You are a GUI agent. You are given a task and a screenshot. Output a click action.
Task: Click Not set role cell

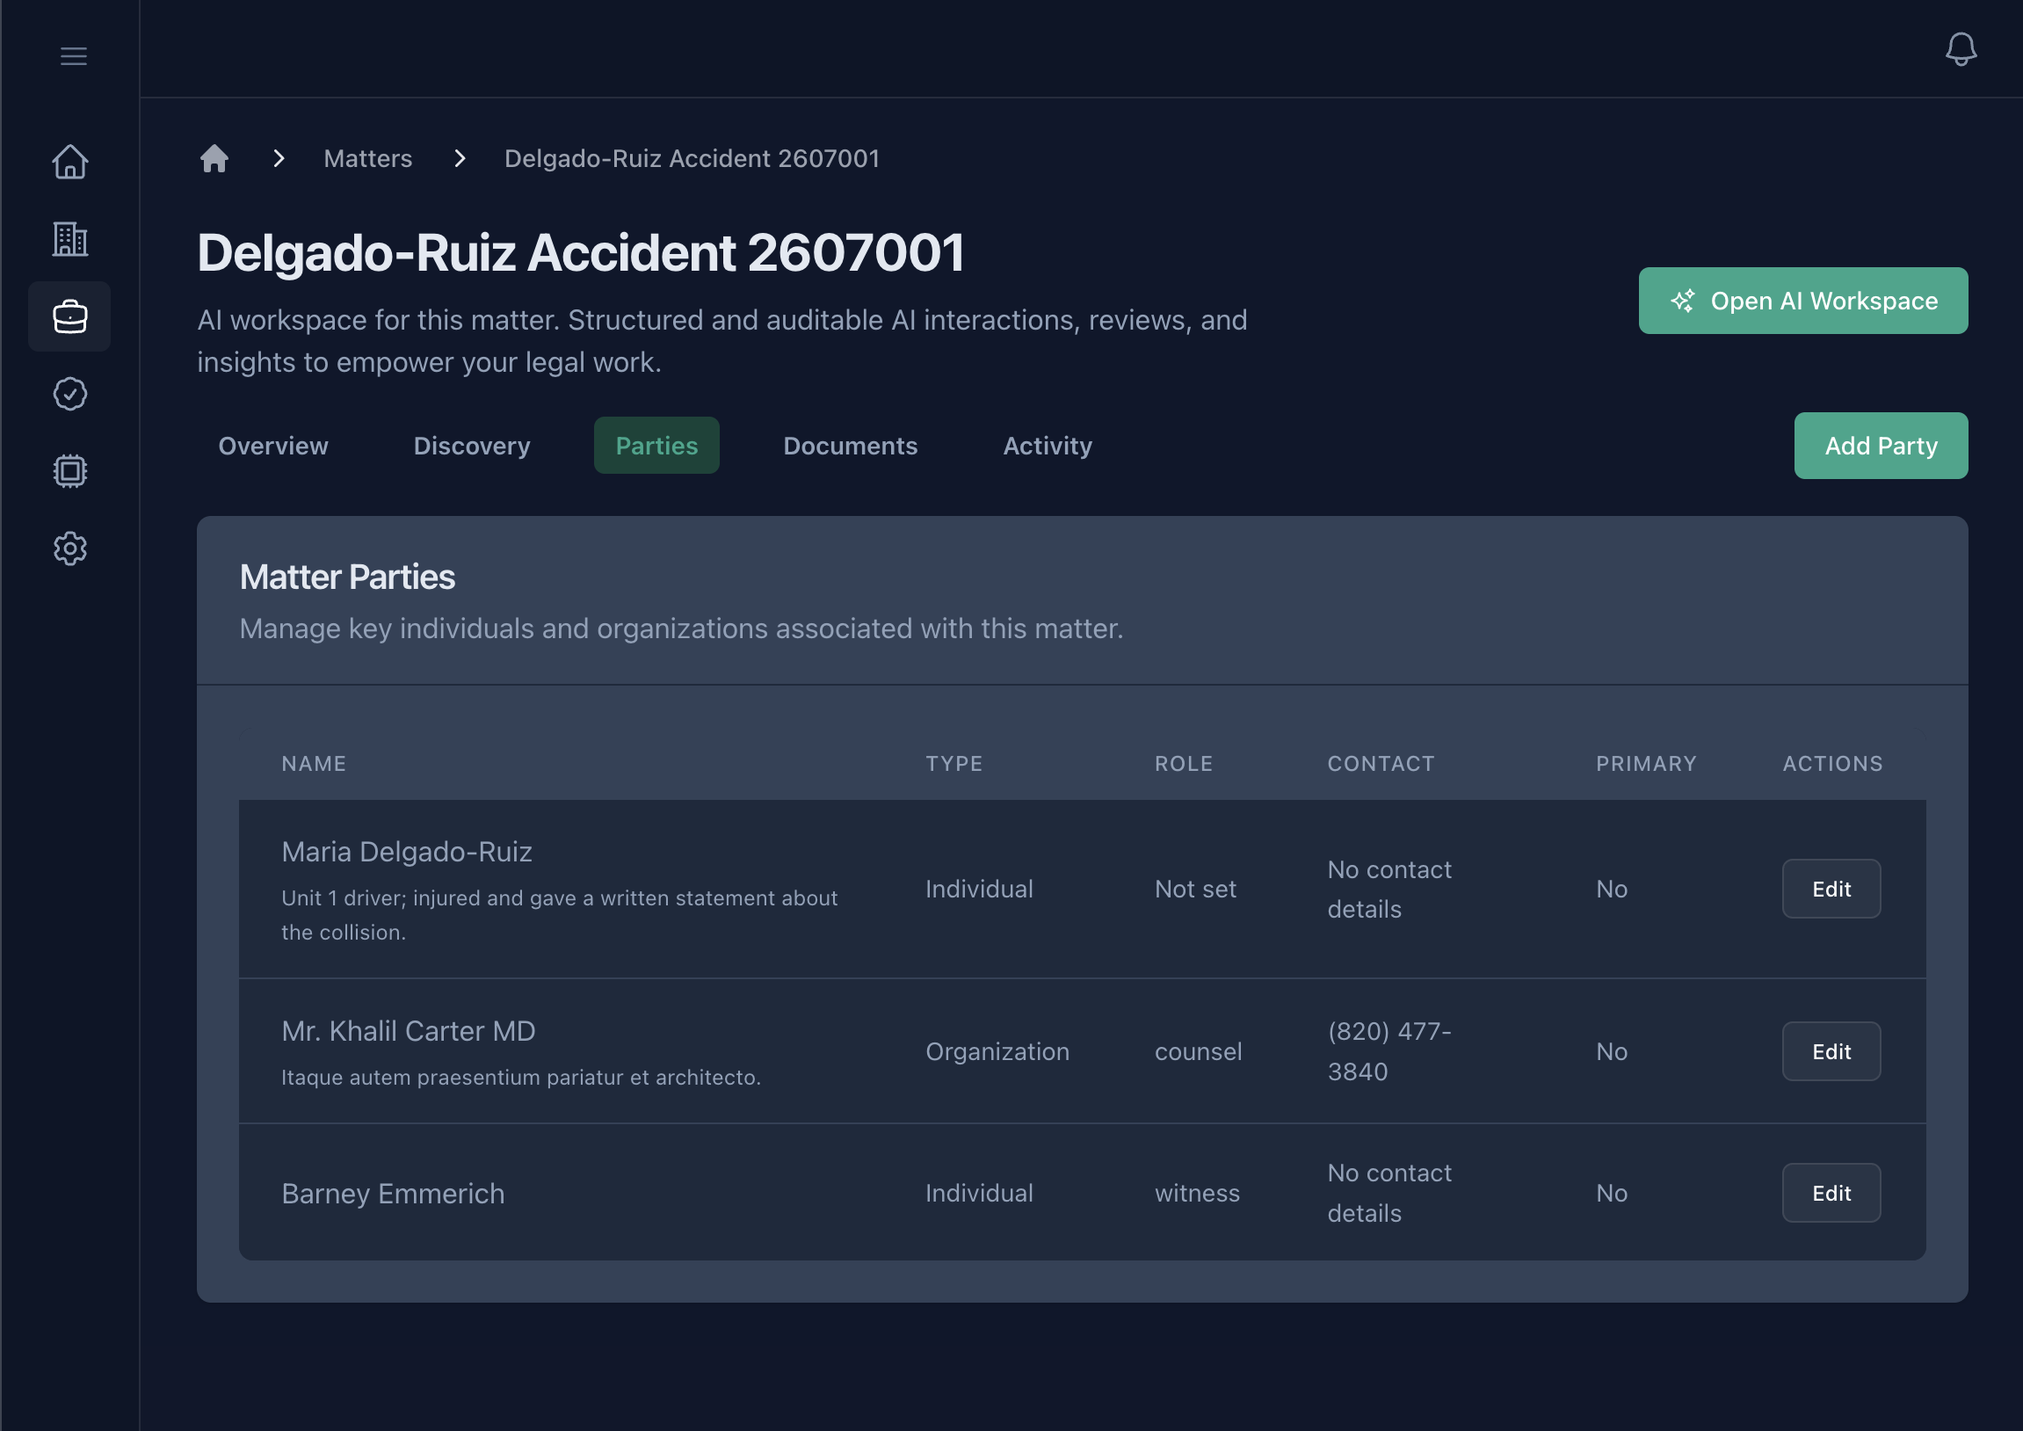[1196, 889]
